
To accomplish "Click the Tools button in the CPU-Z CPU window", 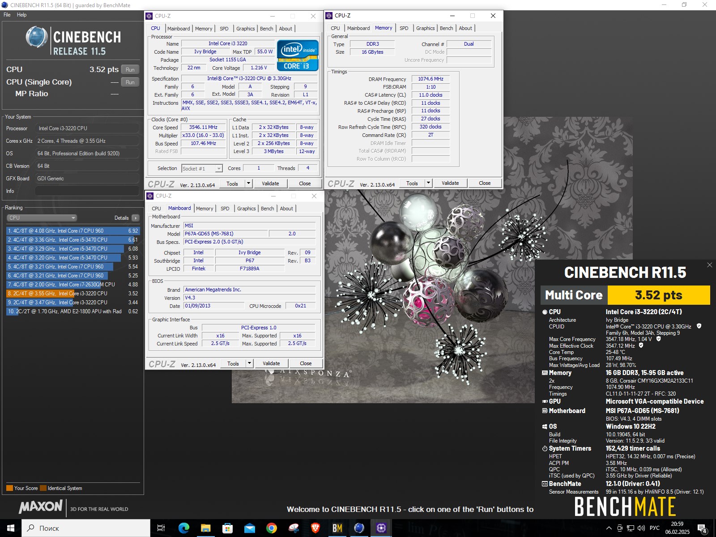I will click(x=232, y=183).
